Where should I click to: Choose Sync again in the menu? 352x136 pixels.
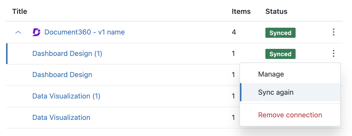[276, 92]
